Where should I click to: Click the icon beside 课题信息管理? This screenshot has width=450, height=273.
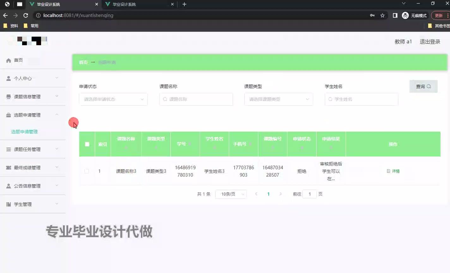(9, 97)
